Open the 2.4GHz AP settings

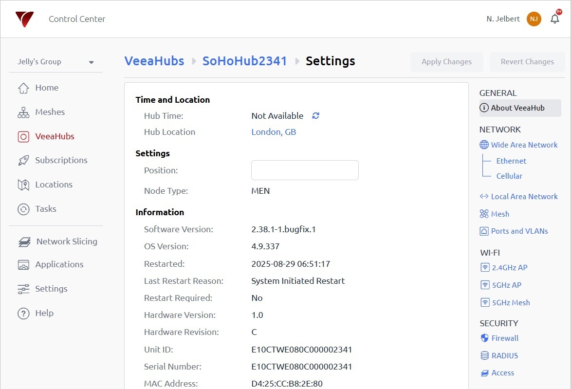click(510, 268)
